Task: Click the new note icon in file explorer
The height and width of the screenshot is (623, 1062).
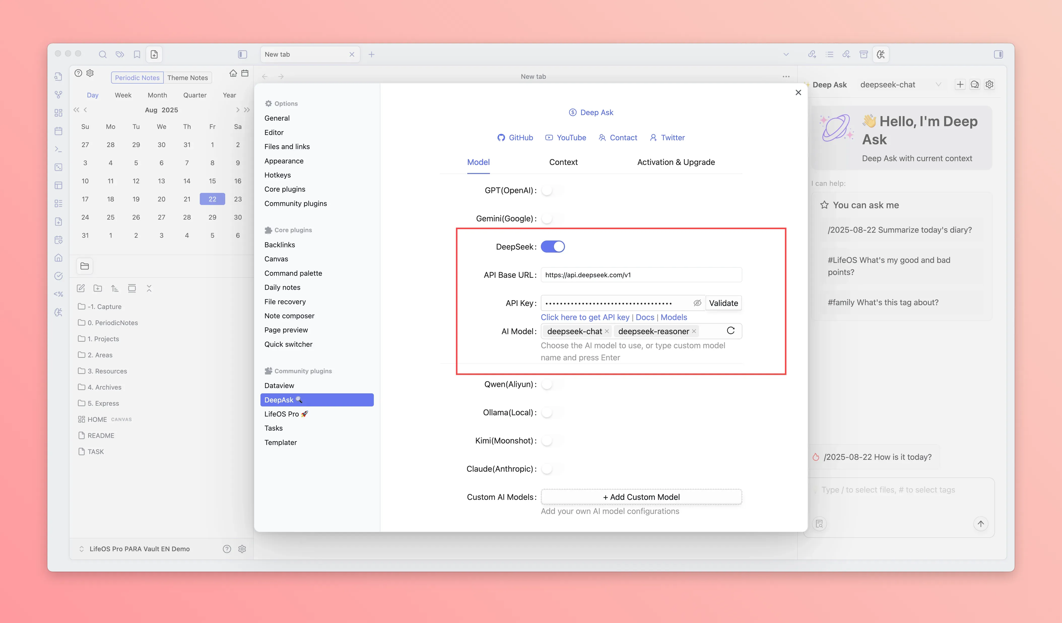Action: [81, 288]
